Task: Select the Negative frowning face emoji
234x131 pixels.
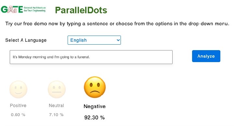Action: (x=95, y=87)
